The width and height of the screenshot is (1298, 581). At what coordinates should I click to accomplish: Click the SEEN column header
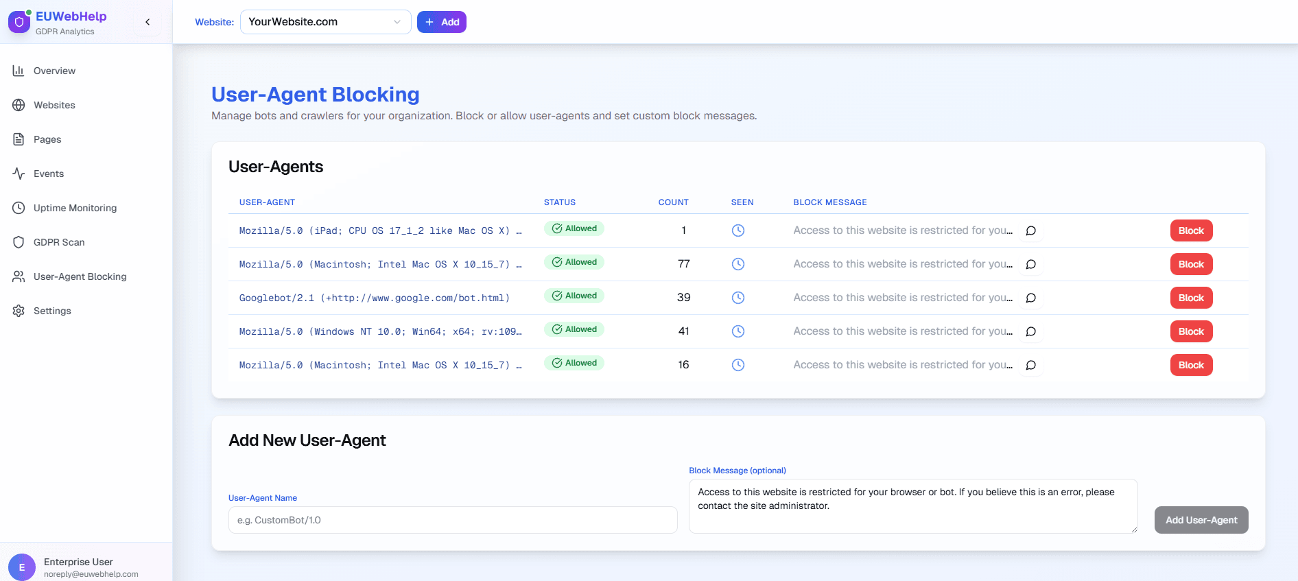pos(742,202)
